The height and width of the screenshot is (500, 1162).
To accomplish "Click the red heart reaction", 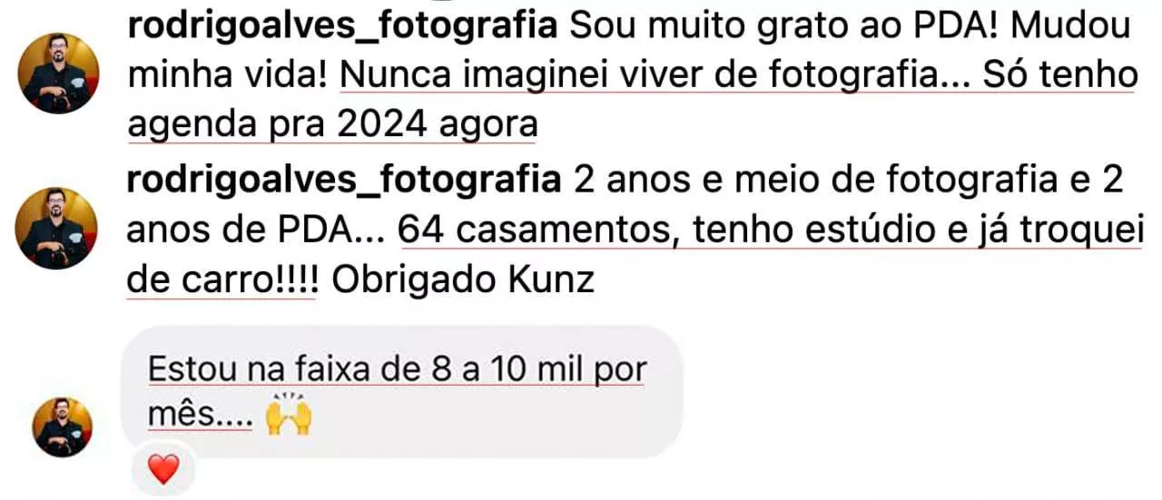I will point(163,469).
